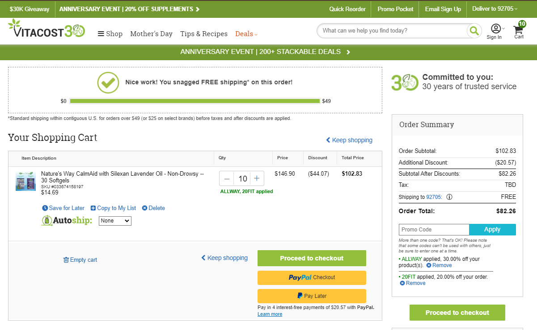Remove the 20FIT promo code
This screenshot has width=537, height=330.
pyautogui.click(x=413, y=283)
